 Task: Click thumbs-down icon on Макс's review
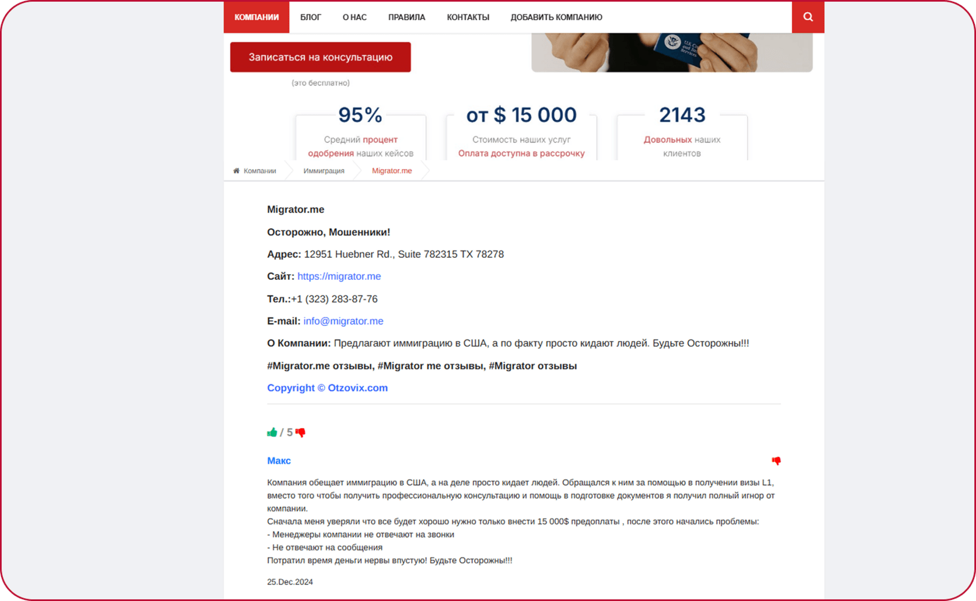(x=776, y=461)
